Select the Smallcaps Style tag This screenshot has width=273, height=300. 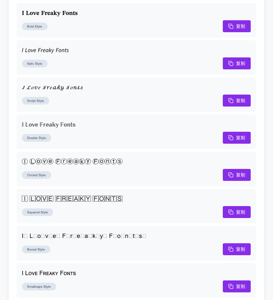coord(39,287)
